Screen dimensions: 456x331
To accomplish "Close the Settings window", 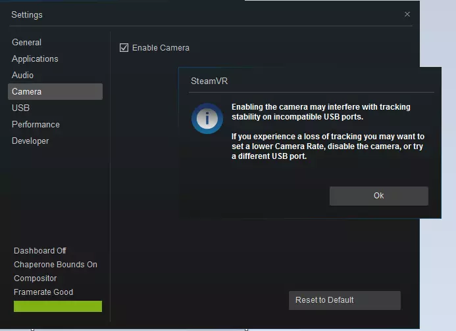I will tap(407, 14).
